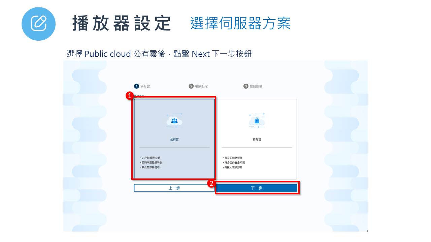Select the private cloud icon with lock symbol
Image resolution: width=431 pixels, height=242 pixels.
[258, 121]
